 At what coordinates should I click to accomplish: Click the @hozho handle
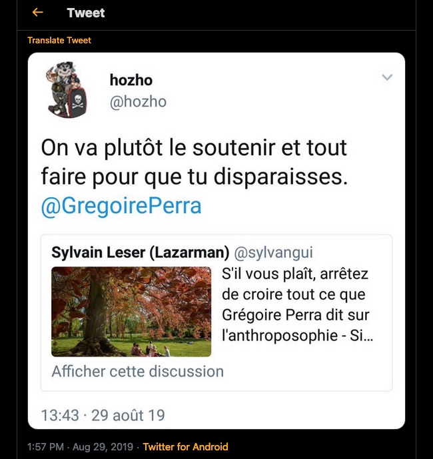tap(138, 102)
